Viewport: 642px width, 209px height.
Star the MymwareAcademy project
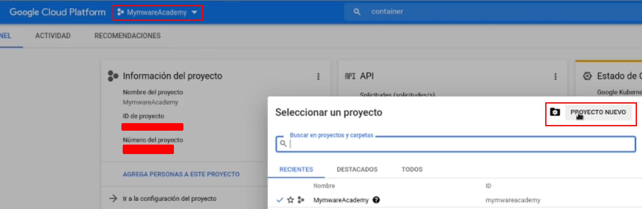(x=290, y=200)
